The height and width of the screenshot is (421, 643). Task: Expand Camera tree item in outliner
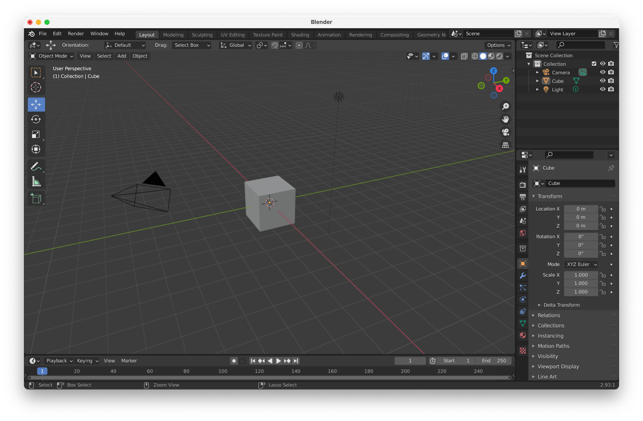click(537, 72)
